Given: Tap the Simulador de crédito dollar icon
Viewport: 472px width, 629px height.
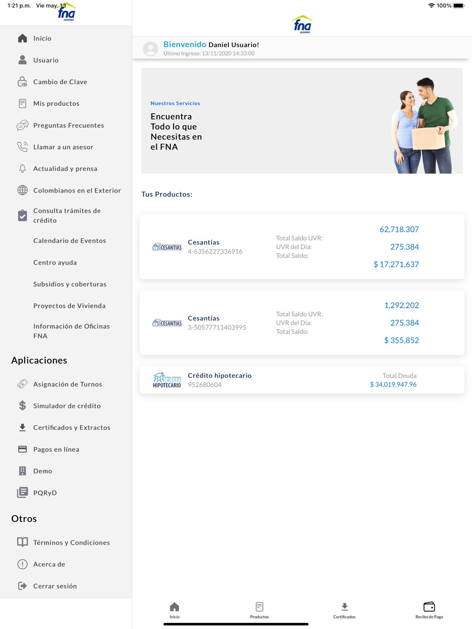Looking at the screenshot, I should [x=22, y=406].
